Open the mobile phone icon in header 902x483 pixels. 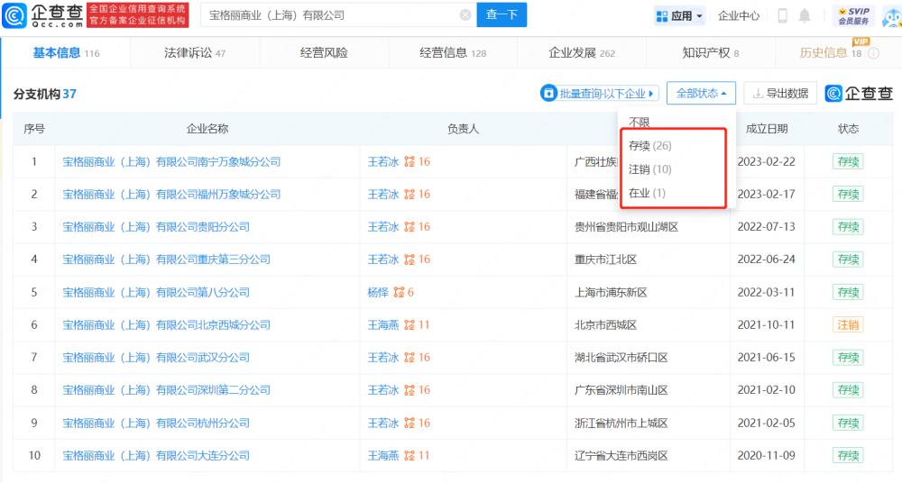(782, 15)
